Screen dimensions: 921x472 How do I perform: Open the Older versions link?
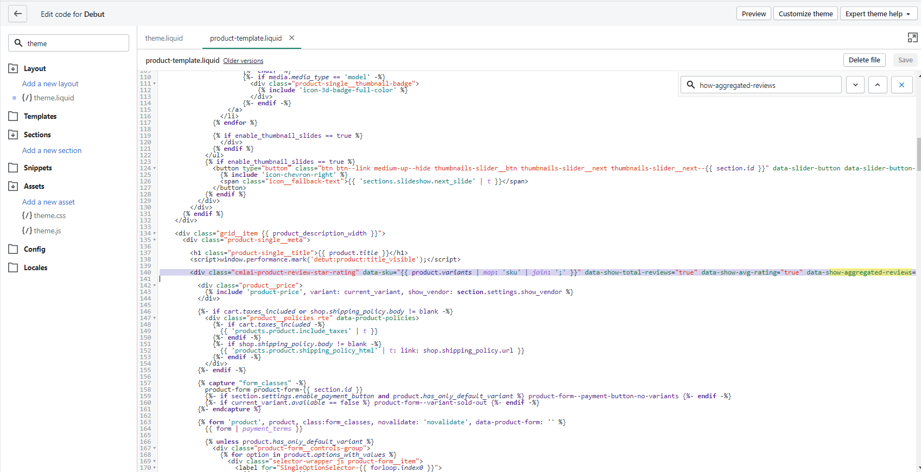click(243, 61)
